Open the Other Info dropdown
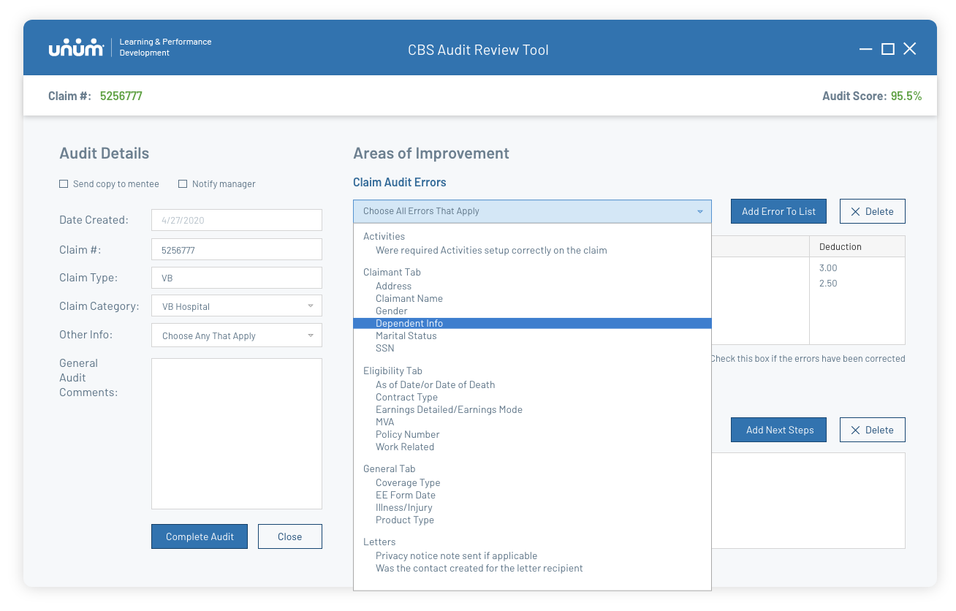 click(x=237, y=335)
